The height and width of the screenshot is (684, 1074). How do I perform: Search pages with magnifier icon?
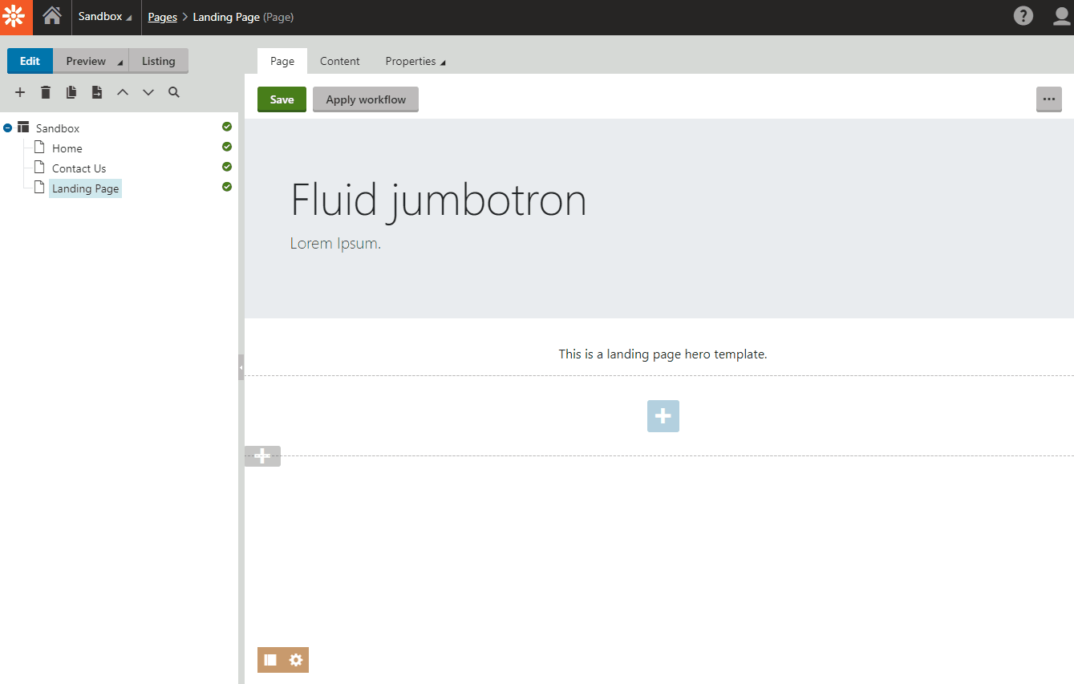point(174,93)
